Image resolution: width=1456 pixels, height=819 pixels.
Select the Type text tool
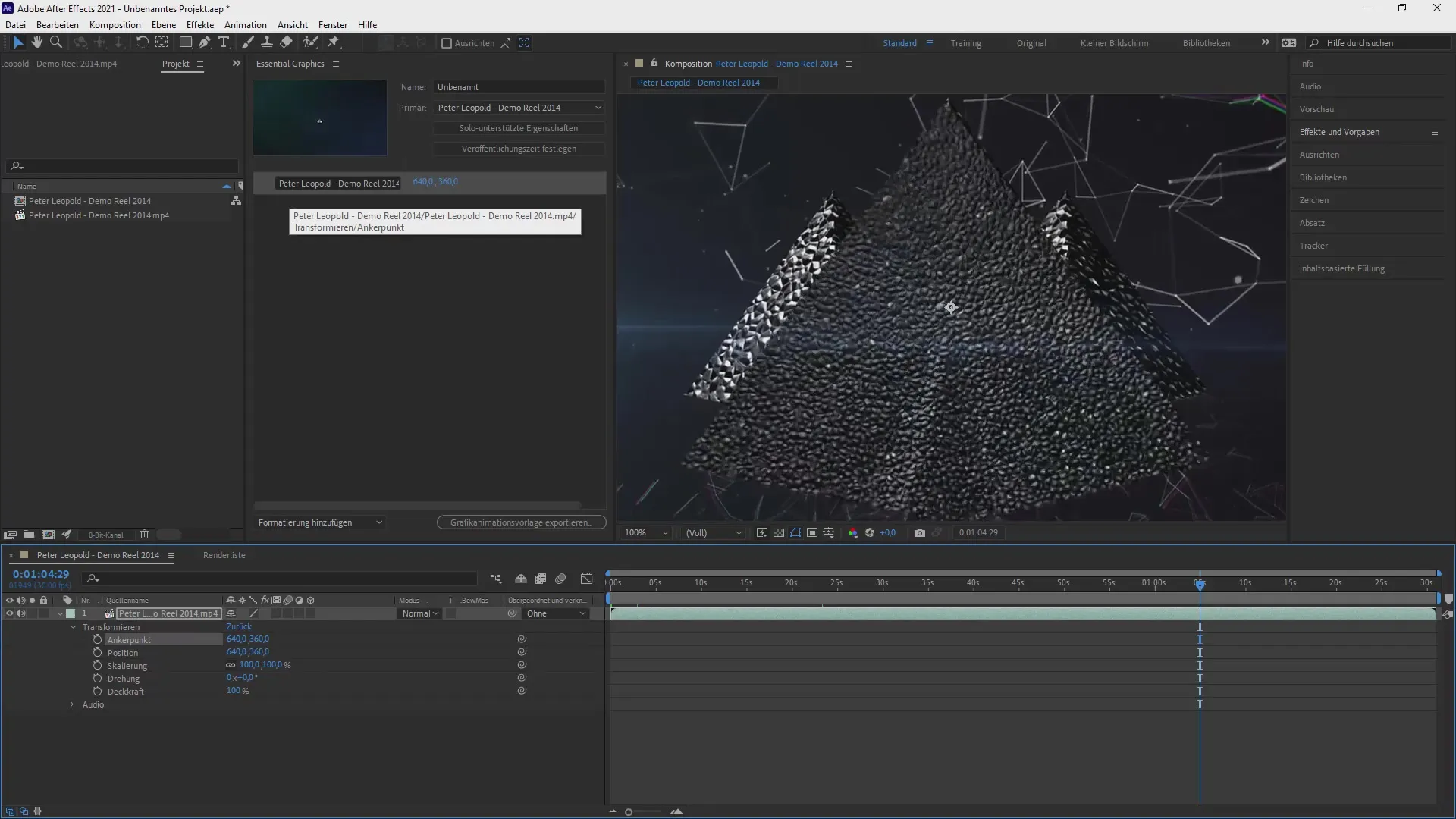coord(224,42)
